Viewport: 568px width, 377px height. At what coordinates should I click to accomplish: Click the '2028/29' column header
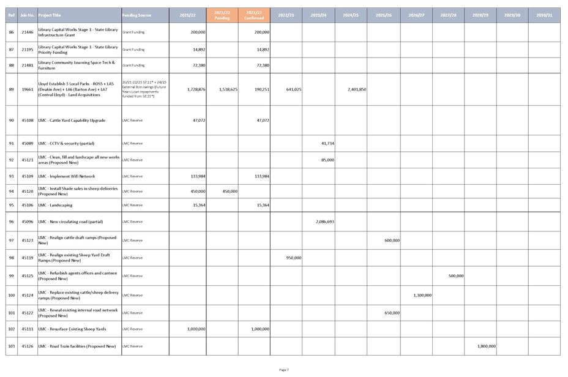pos(480,15)
